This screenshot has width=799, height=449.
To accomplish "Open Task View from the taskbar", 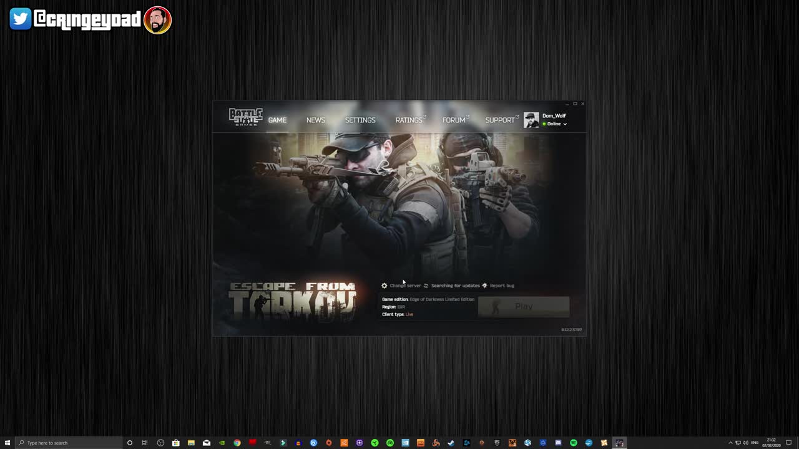I will tap(145, 443).
